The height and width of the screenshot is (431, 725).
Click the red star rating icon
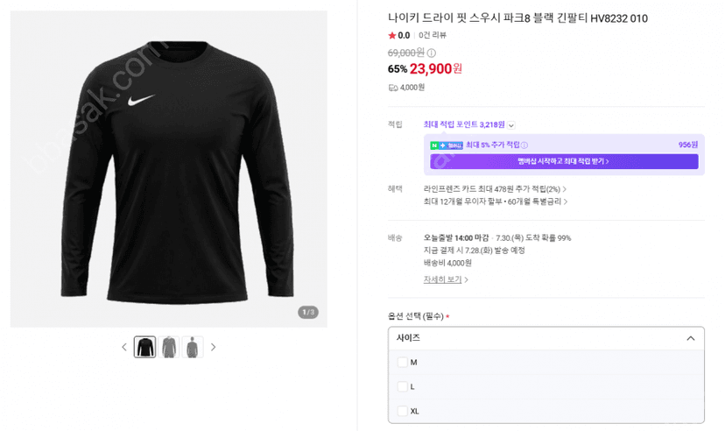tap(392, 35)
